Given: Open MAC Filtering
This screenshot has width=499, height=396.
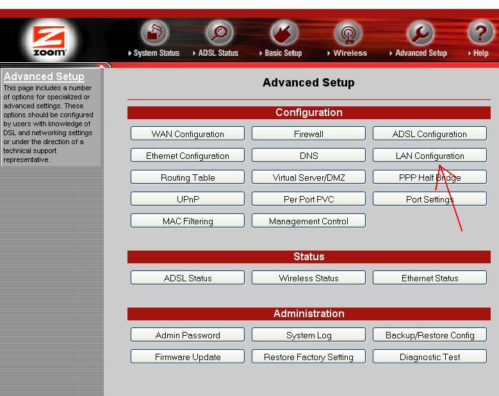Looking at the screenshot, I should pyautogui.click(x=188, y=220).
